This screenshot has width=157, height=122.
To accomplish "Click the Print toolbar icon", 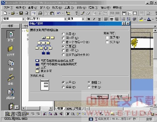I will point(40,13).
